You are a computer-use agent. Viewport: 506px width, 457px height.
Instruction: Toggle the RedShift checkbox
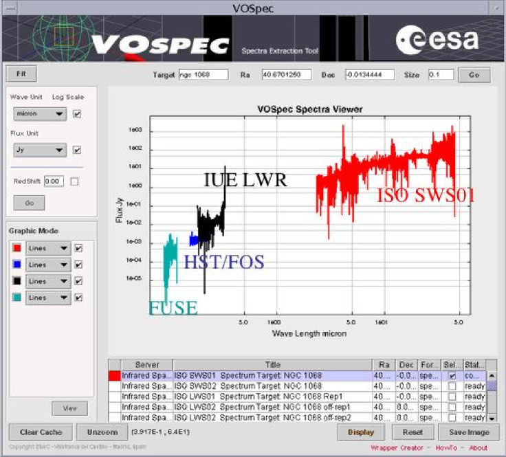pyautogui.click(x=74, y=181)
